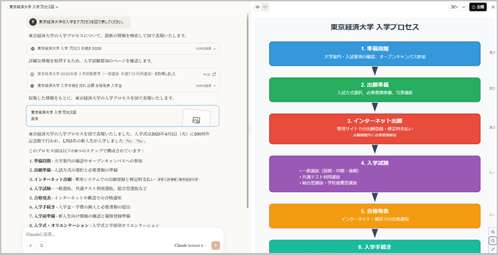498x255 pixels.
Task: Click list item 4. 入学試験 in chat
Action: [88, 189]
